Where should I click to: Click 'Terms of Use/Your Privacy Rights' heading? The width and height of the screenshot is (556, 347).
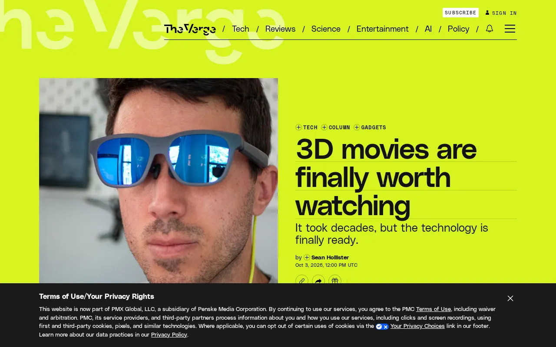pos(96,296)
